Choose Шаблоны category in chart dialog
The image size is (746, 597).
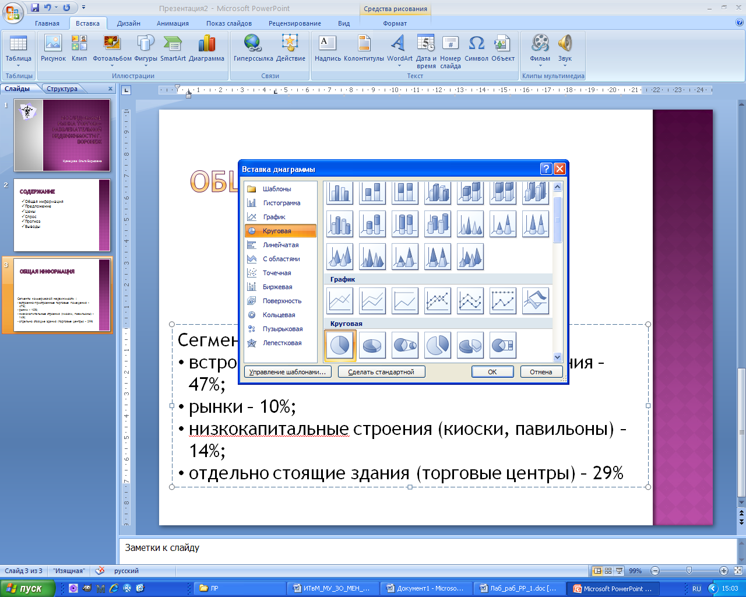point(281,189)
